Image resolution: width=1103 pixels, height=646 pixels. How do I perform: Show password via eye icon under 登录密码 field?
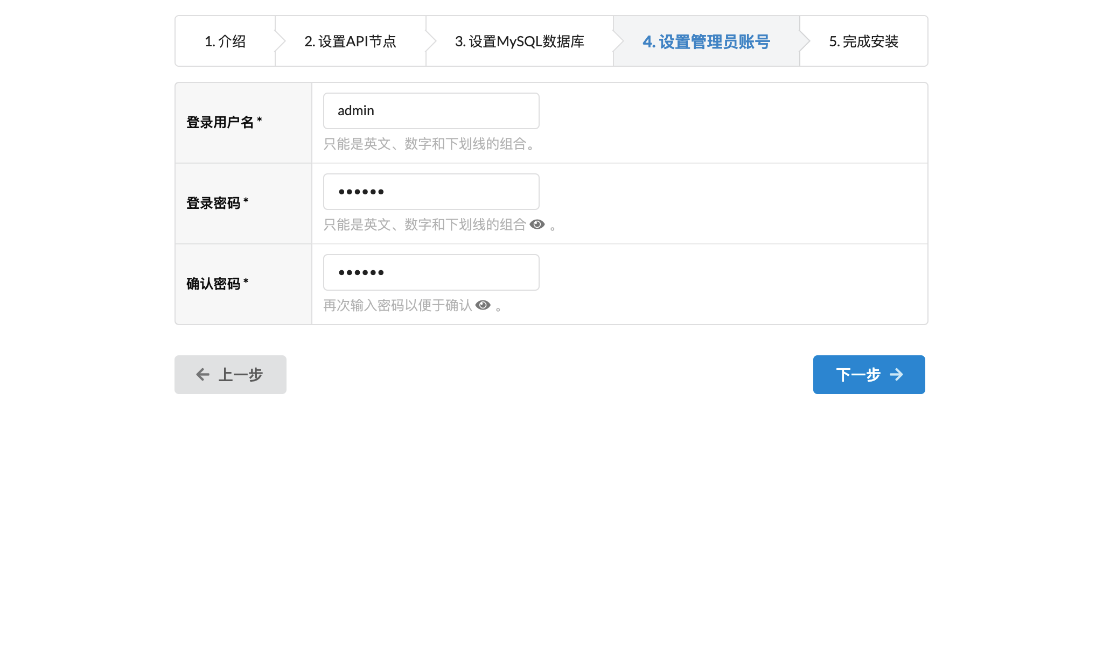coord(537,224)
